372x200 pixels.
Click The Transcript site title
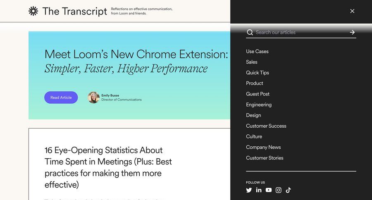pos(75,11)
